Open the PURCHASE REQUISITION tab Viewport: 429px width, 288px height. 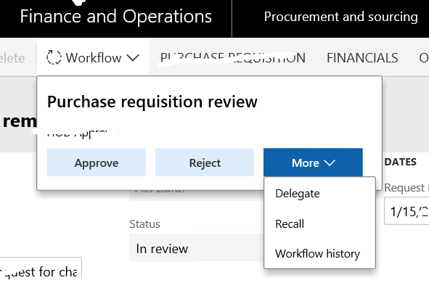click(233, 58)
